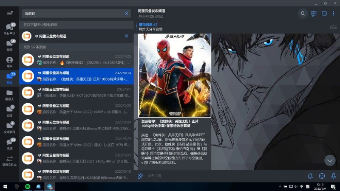This screenshot has width=340, height=191.
Task: Open the 阿里云盘发布频道 channel header info
Action: pyautogui.click(x=151, y=14)
